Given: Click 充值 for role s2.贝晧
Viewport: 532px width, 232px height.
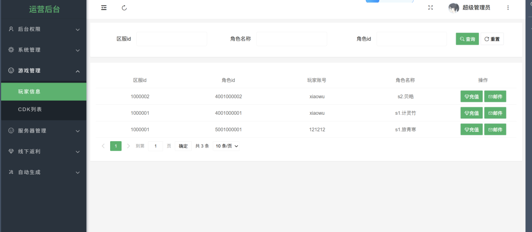Looking at the screenshot, I should (471, 97).
